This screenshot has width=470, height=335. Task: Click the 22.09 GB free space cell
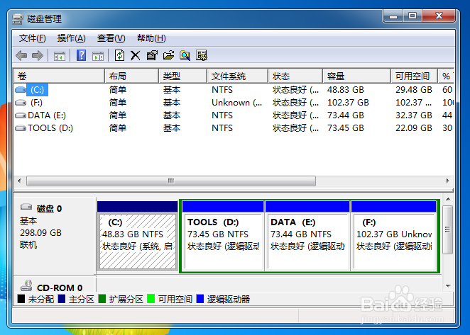[414, 128]
